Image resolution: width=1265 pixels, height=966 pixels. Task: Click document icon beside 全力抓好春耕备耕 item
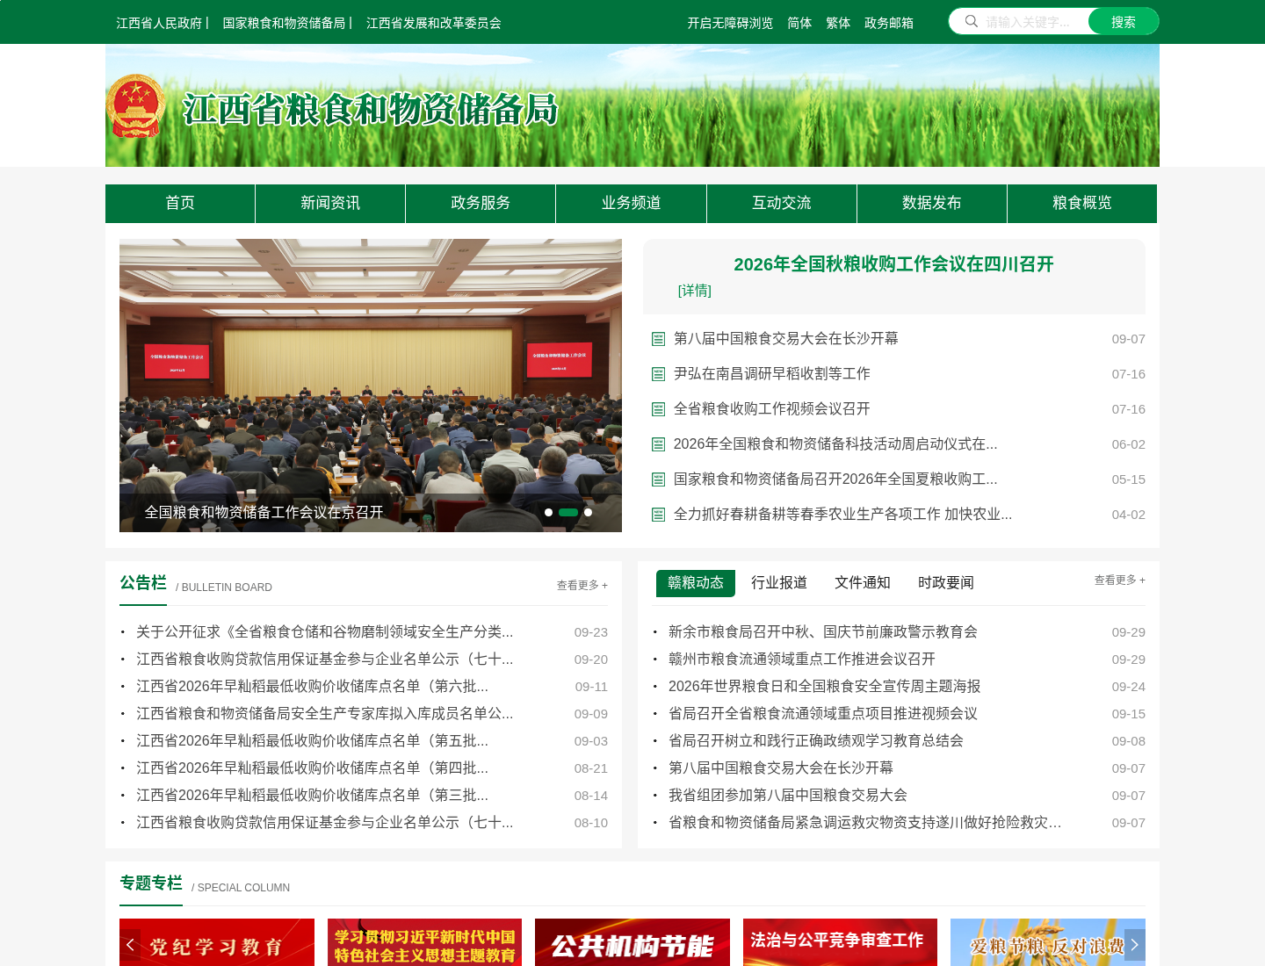[x=658, y=515]
